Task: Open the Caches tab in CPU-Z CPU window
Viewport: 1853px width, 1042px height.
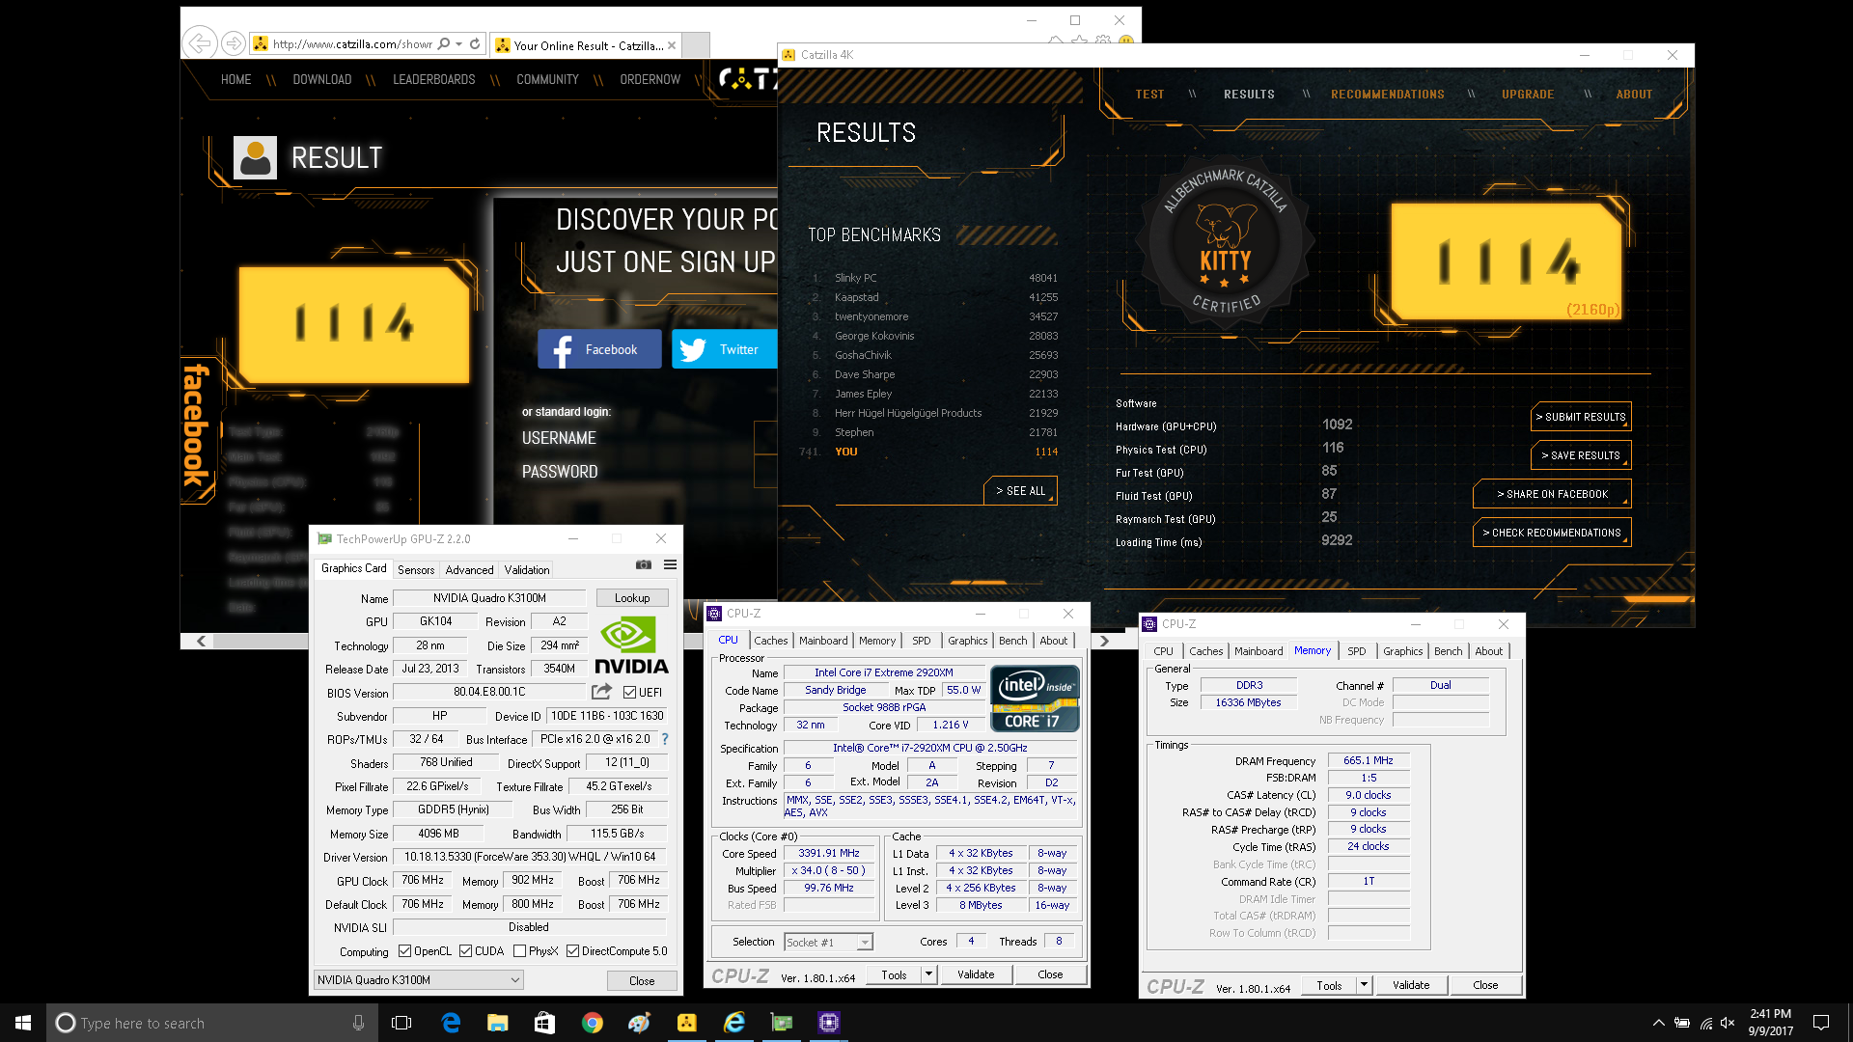Action: [770, 641]
